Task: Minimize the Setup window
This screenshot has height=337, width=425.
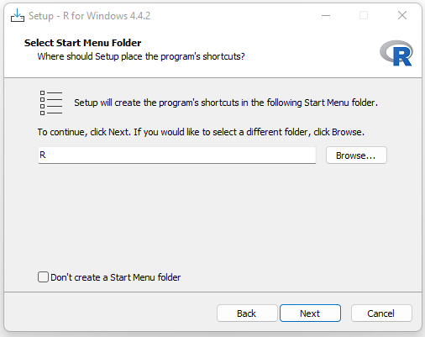Action: point(326,15)
